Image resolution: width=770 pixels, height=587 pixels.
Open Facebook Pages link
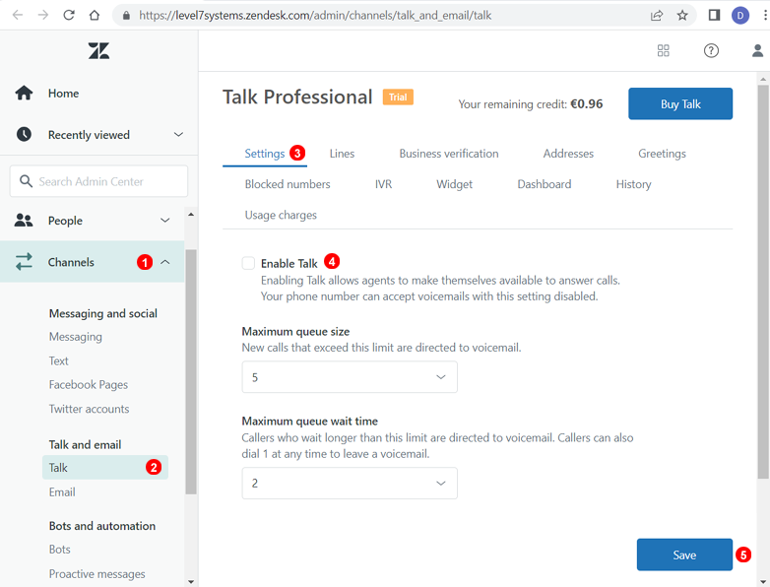click(x=89, y=385)
